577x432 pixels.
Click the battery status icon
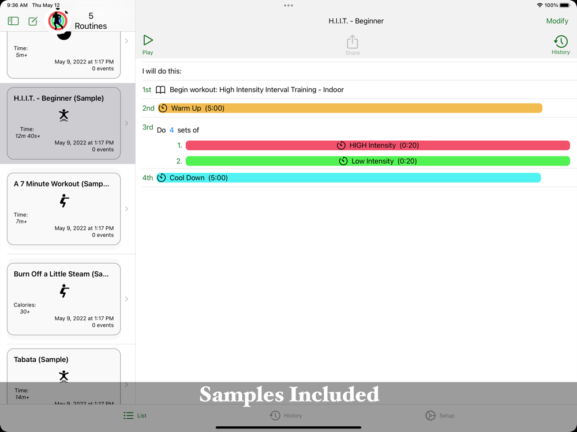[565, 5]
